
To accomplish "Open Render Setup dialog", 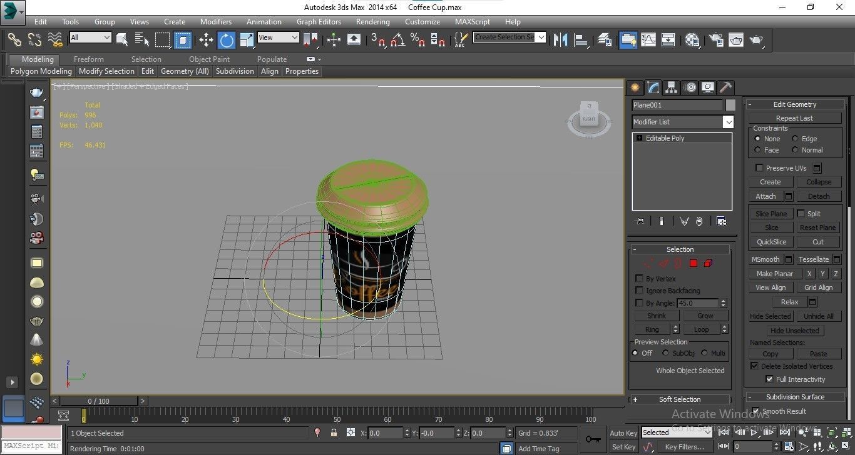I will point(716,40).
